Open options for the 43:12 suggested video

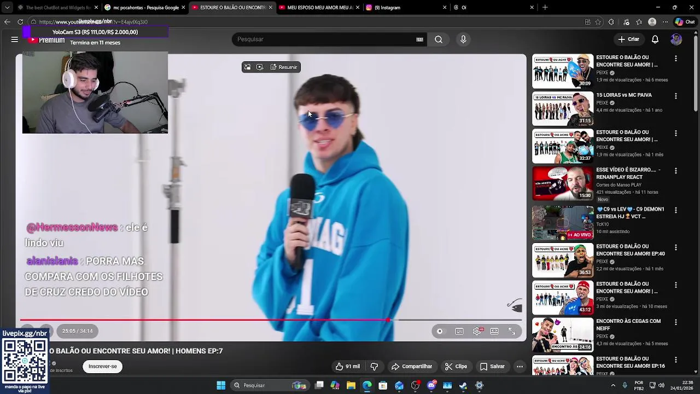pos(676,285)
